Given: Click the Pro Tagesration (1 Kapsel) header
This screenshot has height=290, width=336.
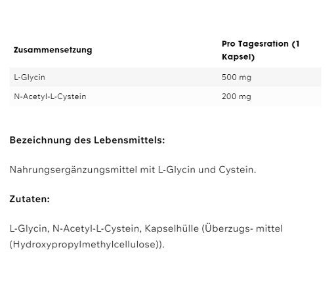Looking at the screenshot, I should click(261, 51).
